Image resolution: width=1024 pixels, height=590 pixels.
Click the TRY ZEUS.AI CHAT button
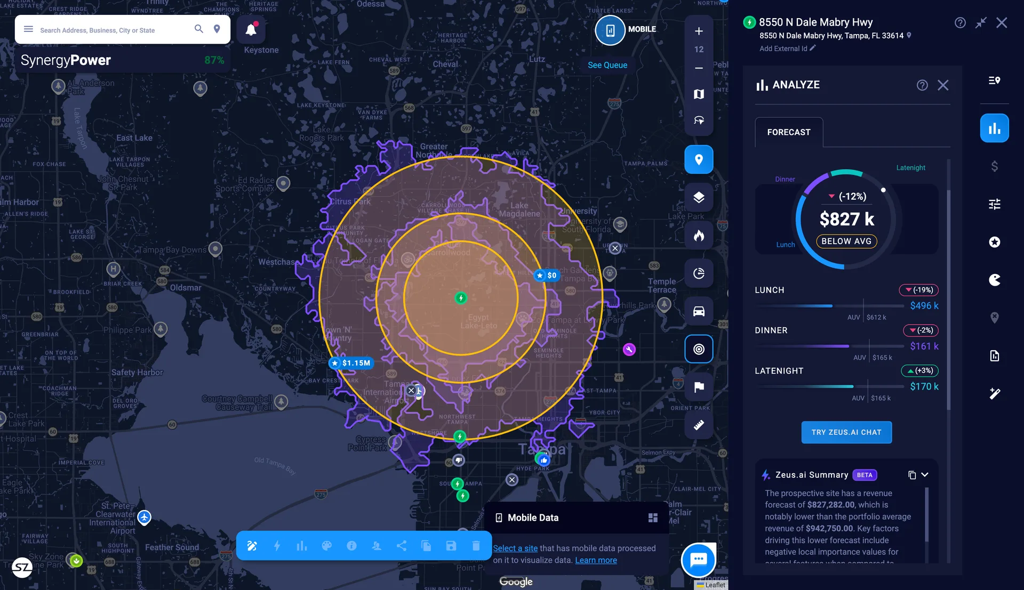point(846,432)
